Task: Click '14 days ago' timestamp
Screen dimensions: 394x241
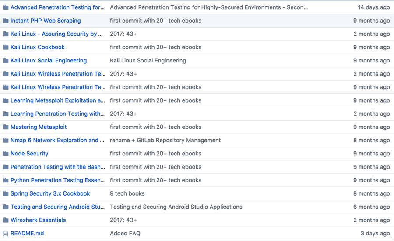Action: (374, 7)
